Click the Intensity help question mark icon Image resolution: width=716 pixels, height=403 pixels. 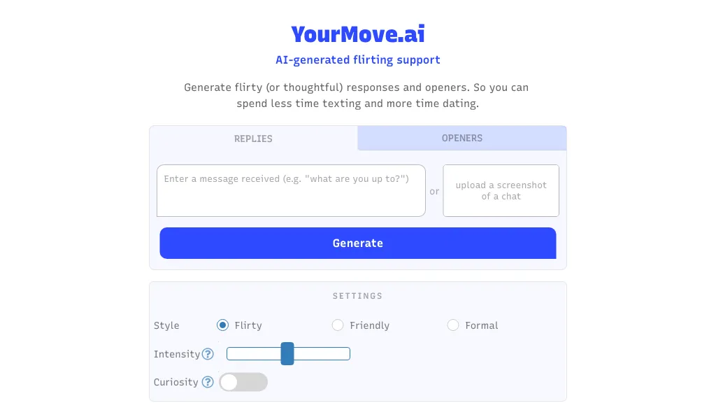(x=208, y=354)
